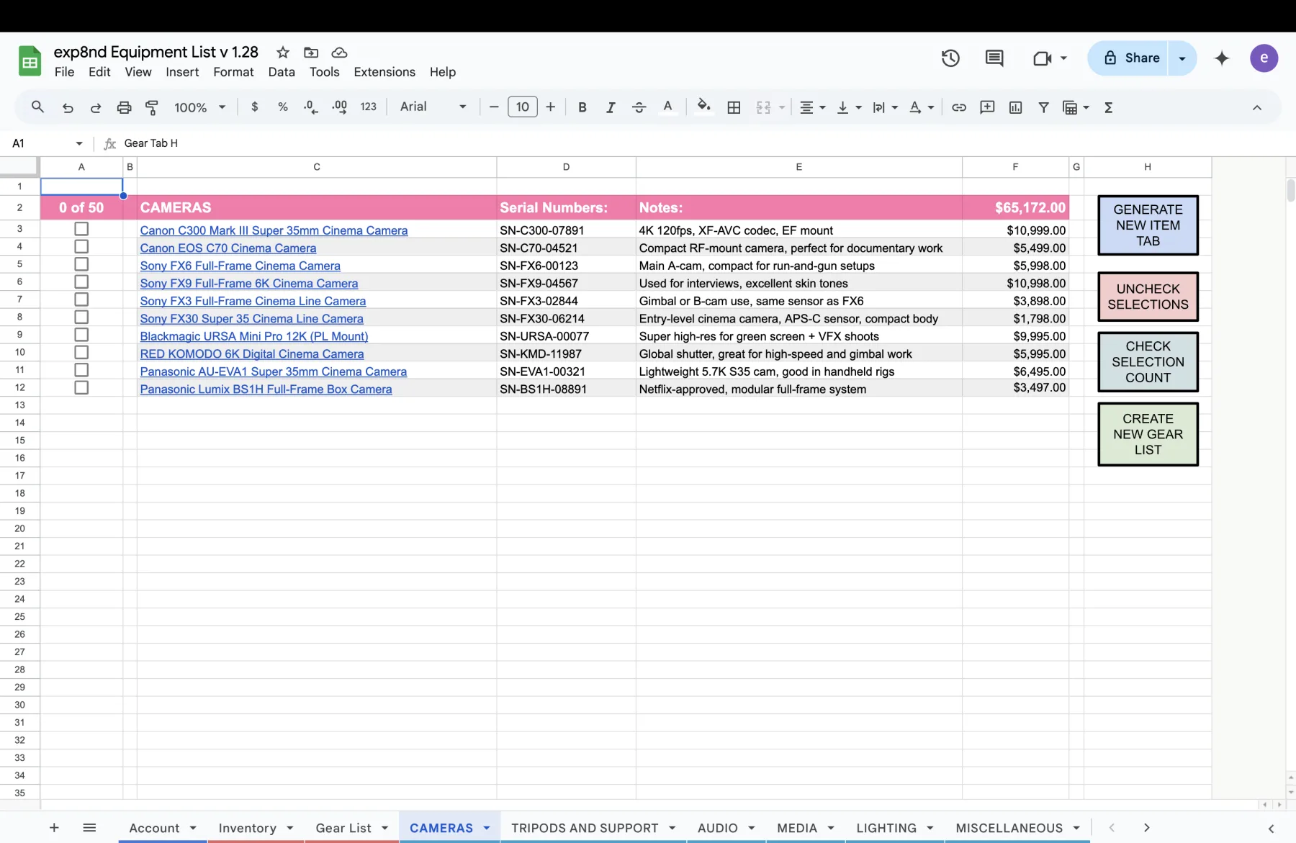1296x843 pixels.
Task: Open the borders icon
Action: pyautogui.click(x=734, y=107)
